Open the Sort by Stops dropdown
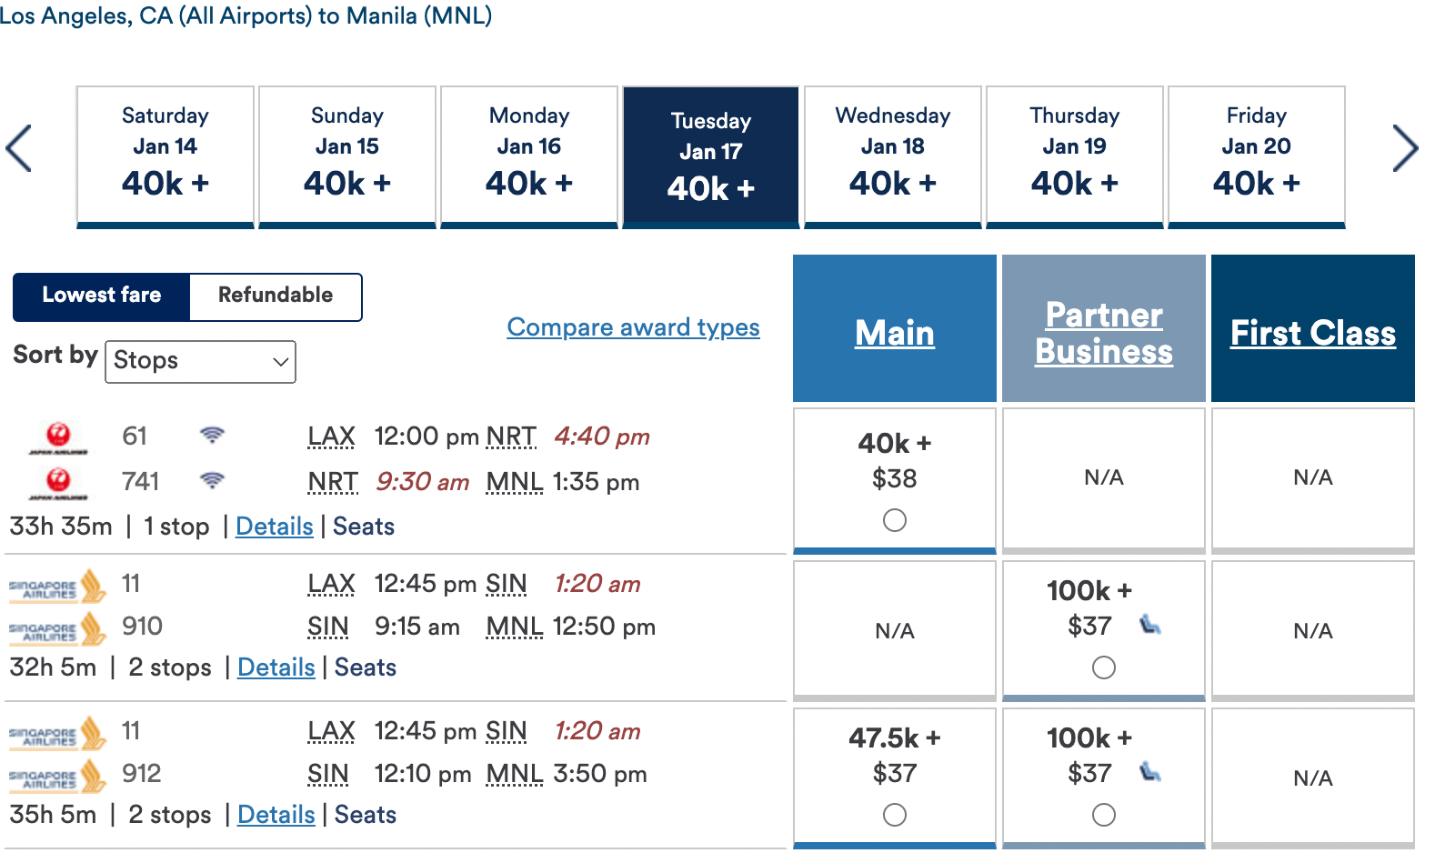1435x853 pixels. coord(199,361)
